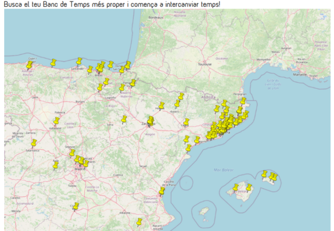334x231 pixels.
Task: Select the eastern Mallorca pushpin
Action: [x=249, y=188]
